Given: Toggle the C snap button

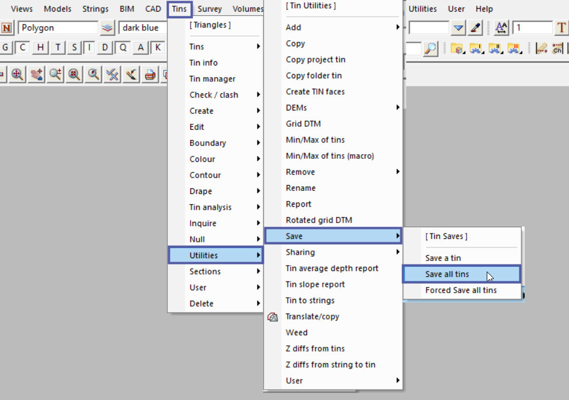Looking at the screenshot, I should pyautogui.click(x=23, y=48).
